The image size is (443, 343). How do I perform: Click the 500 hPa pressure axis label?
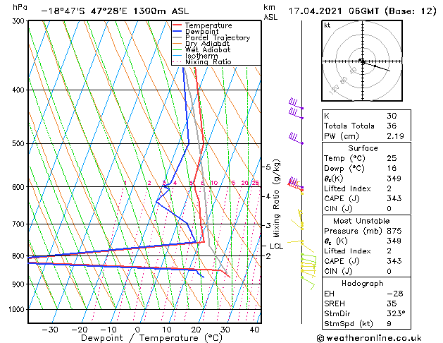pyautogui.click(x=20, y=143)
